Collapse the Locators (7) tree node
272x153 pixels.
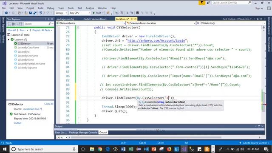8,40
